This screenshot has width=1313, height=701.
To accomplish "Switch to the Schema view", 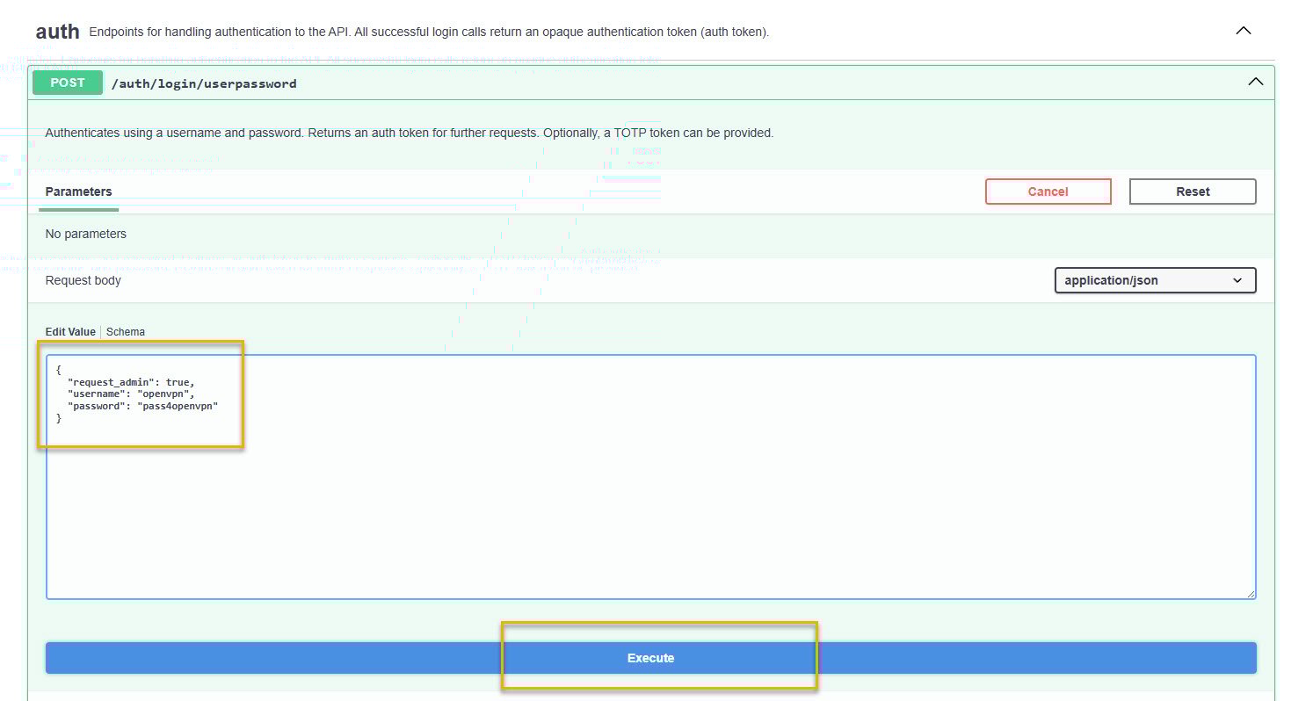I will point(125,331).
